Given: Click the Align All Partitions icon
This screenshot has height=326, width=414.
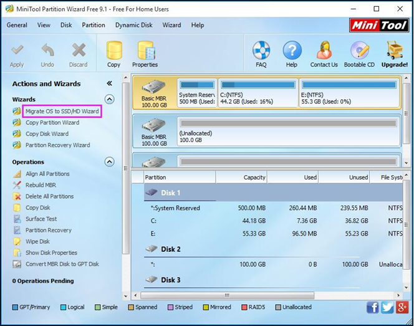Looking at the screenshot, I should [17, 174].
